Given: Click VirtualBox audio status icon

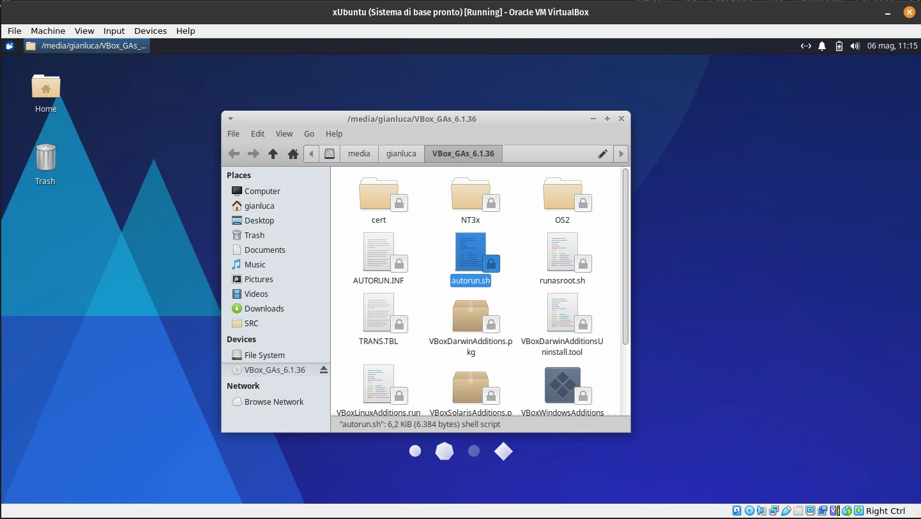Looking at the screenshot, I should click(x=761, y=511).
